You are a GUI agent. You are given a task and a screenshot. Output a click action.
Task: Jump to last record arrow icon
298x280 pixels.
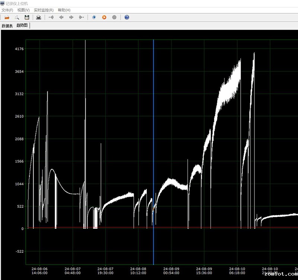click(x=81, y=17)
